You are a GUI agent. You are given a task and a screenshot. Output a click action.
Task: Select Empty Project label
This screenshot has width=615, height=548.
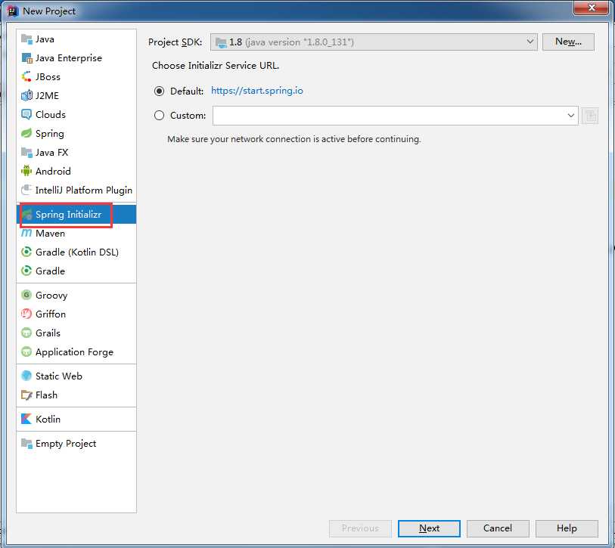[66, 444]
